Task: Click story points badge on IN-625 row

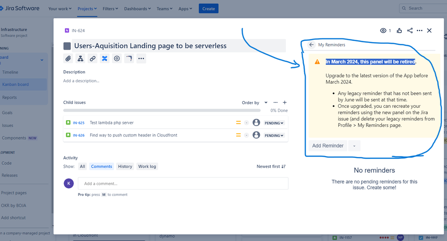Action: pos(247,123)
